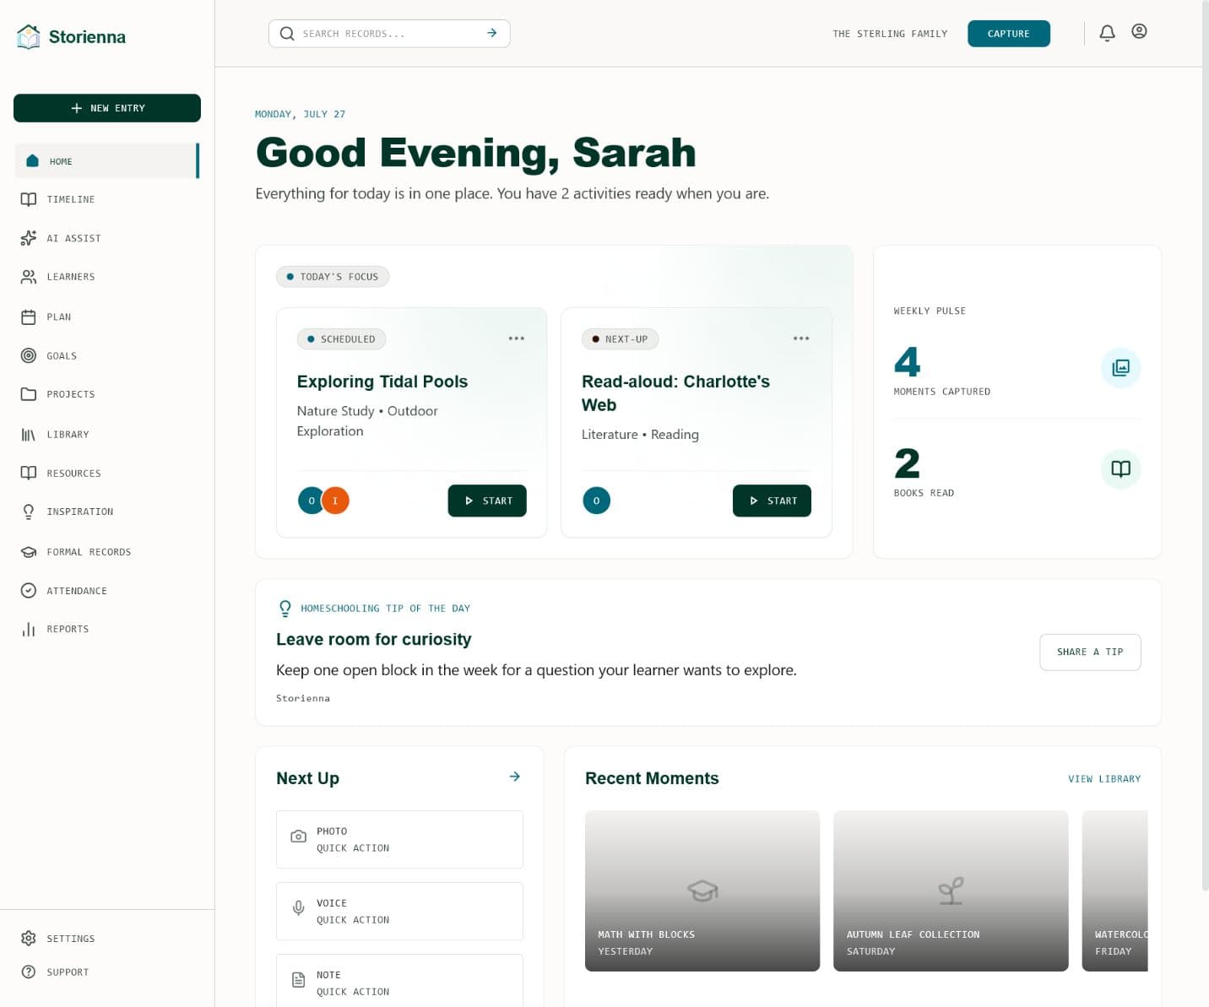This screenshot has height=1007, width=1209.
Task: Start the Charlotte's Web read-aloud
Action: 772,501
